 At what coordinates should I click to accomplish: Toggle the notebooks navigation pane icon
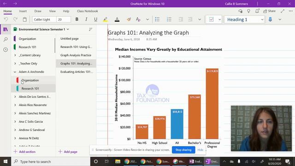[x=6, y=30]
